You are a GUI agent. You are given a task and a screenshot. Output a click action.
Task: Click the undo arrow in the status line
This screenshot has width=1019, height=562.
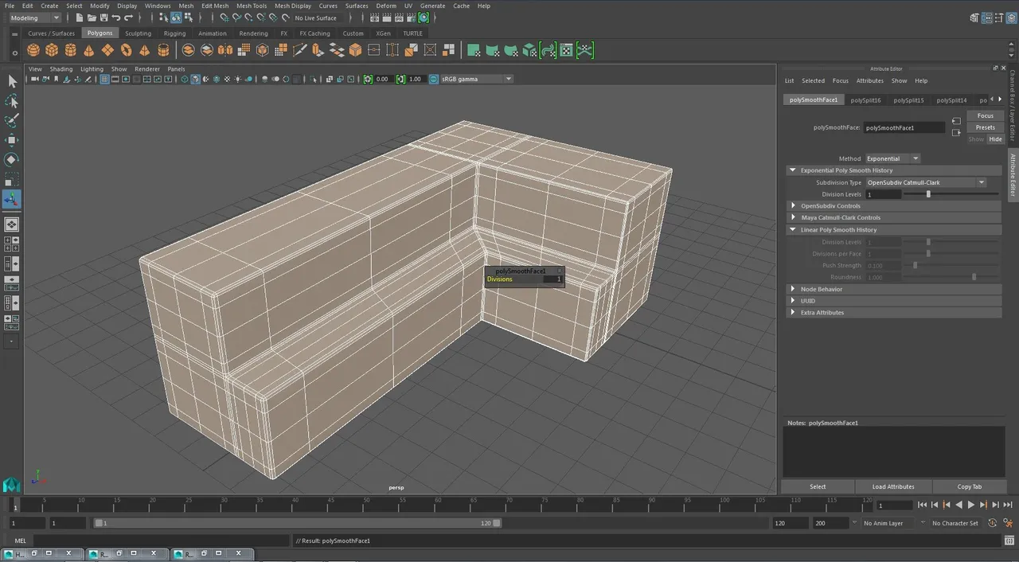117,18
